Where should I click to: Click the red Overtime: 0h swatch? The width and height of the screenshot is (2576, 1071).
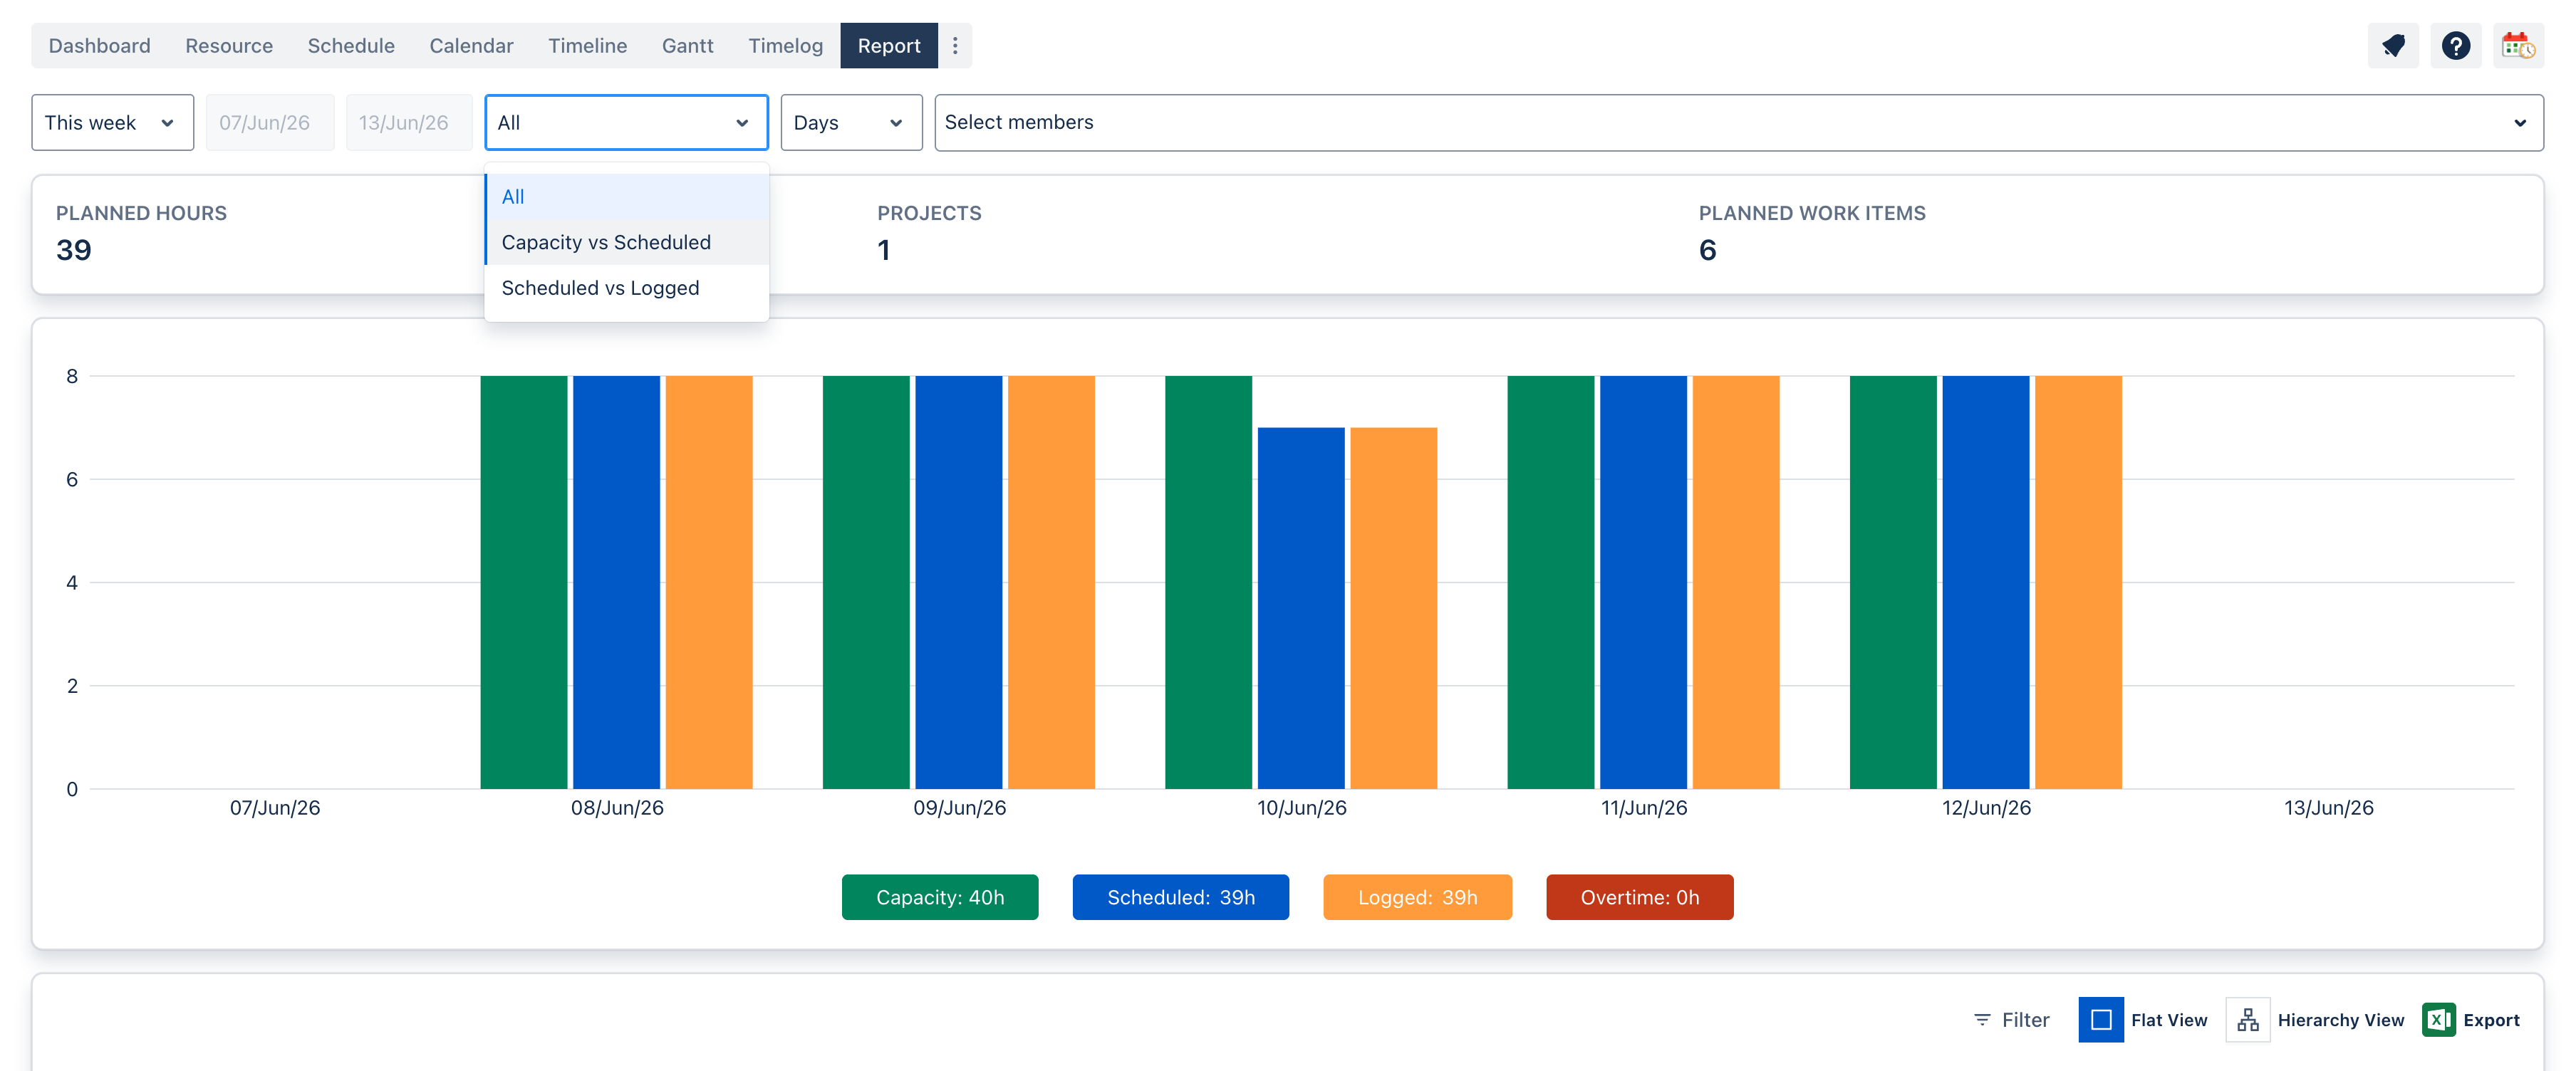click(x=1639, y=897)
